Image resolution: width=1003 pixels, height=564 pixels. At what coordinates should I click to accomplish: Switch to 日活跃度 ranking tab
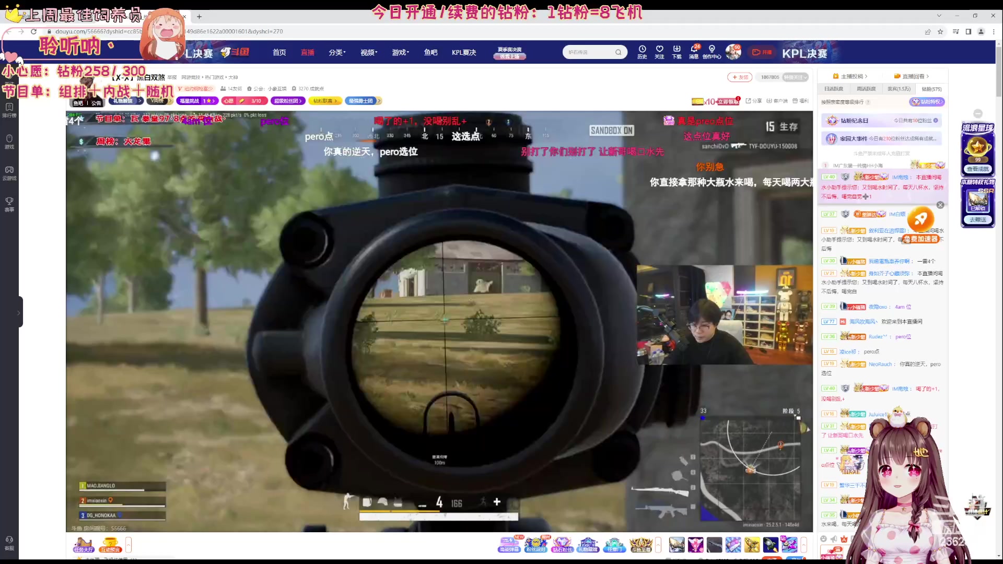coord(834,89)
